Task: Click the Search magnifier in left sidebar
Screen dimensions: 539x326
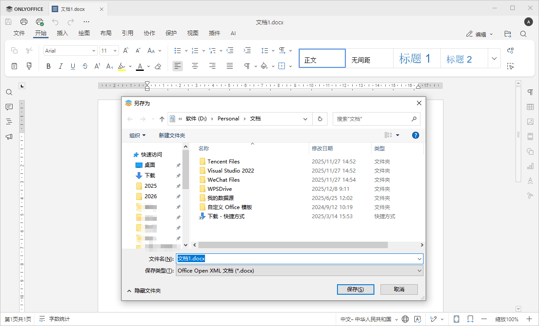Action: coord(9,92)
